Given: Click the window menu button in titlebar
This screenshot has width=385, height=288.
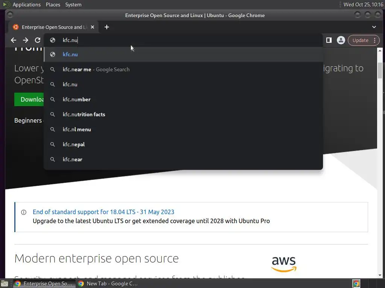Looking at the screenshot, I should [10, 15].
